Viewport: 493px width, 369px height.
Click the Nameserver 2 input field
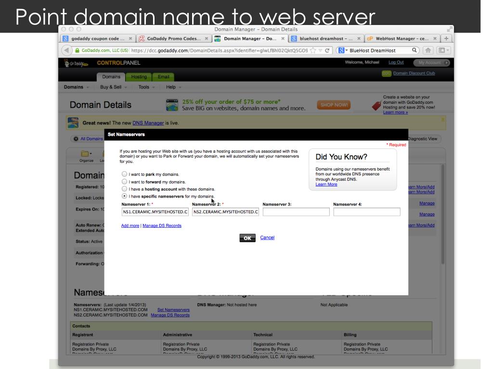225,212
